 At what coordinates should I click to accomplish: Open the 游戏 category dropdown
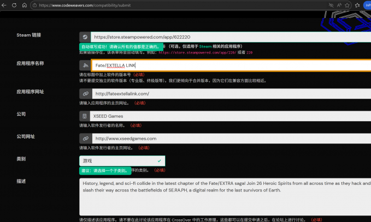pos(122,161)
